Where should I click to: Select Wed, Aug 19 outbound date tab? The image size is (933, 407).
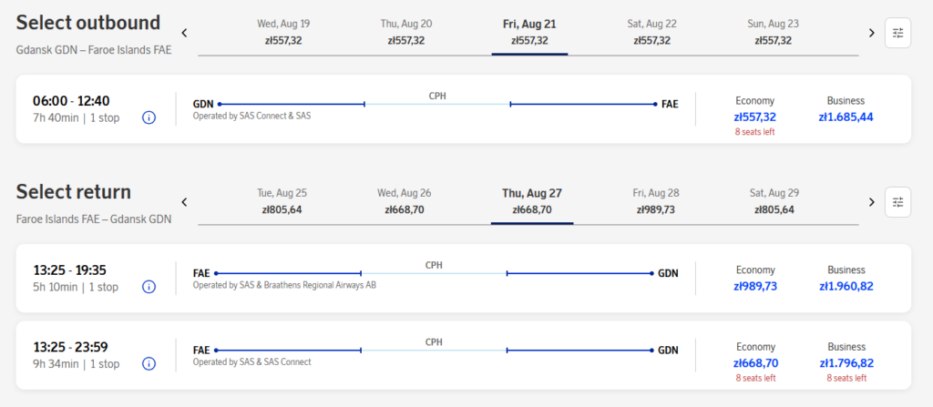pos(283,32)
